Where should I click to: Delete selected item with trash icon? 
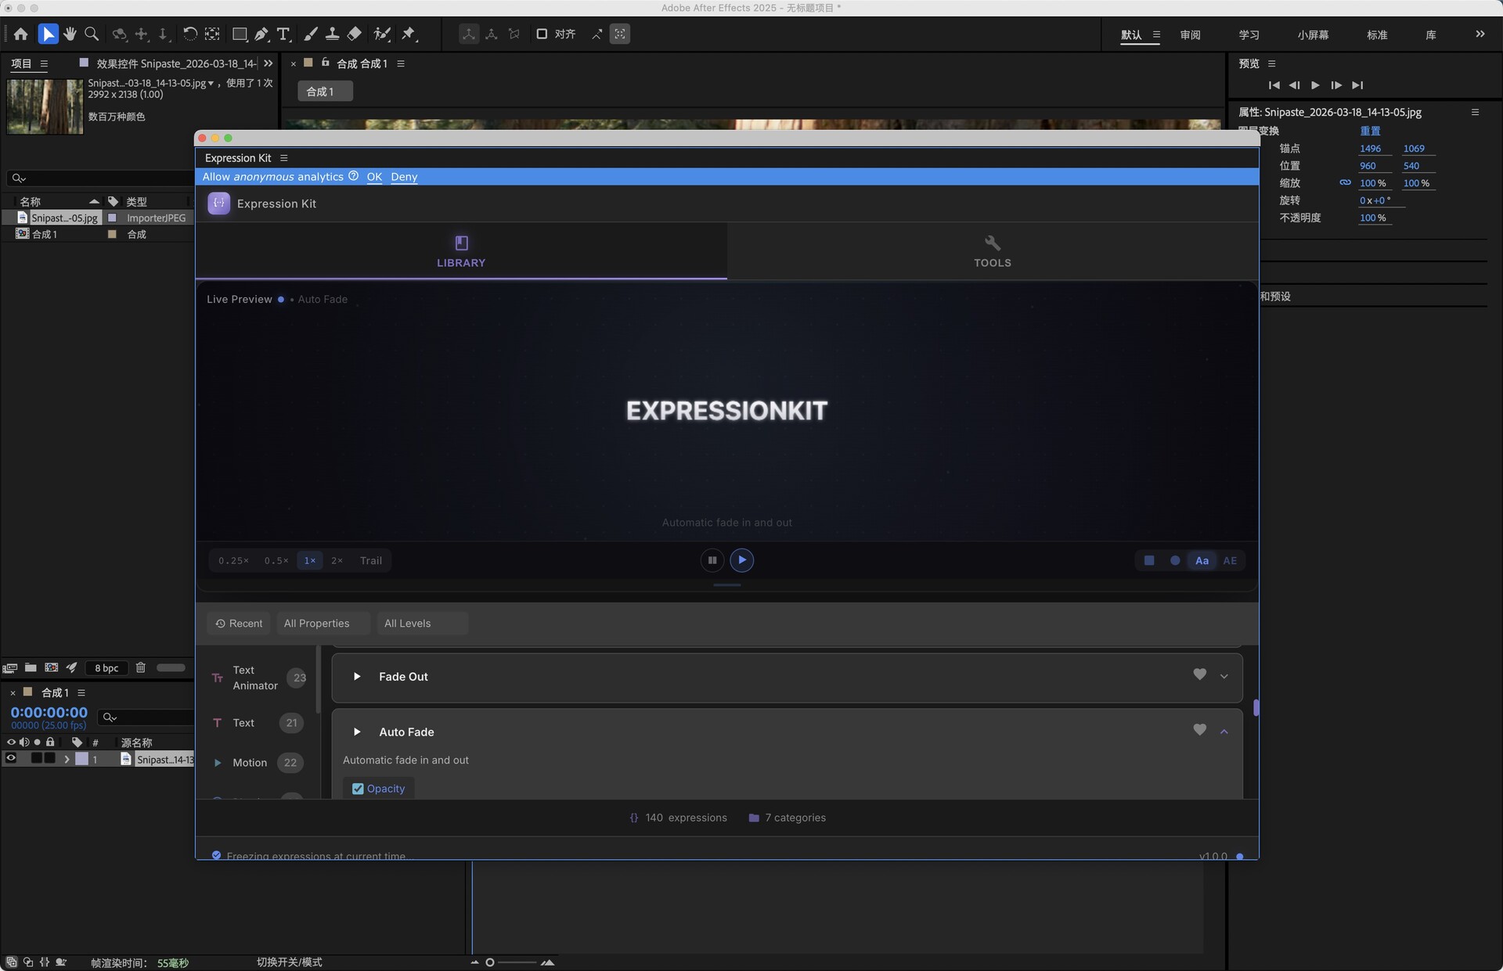pos(141,667)
